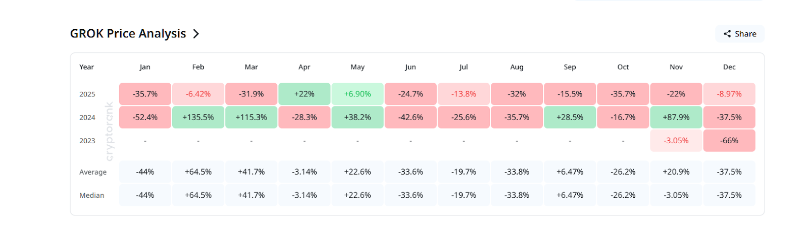
Task: Open the GROK Price Analysis heading link
Action: point(128,34)
